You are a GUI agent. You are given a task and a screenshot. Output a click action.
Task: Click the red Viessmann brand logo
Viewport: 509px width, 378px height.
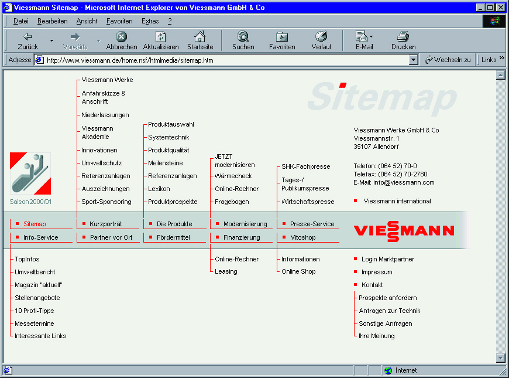(404, 231)
